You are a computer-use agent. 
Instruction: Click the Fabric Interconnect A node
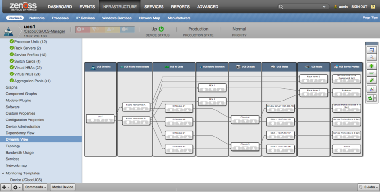[x=136, y=107]
